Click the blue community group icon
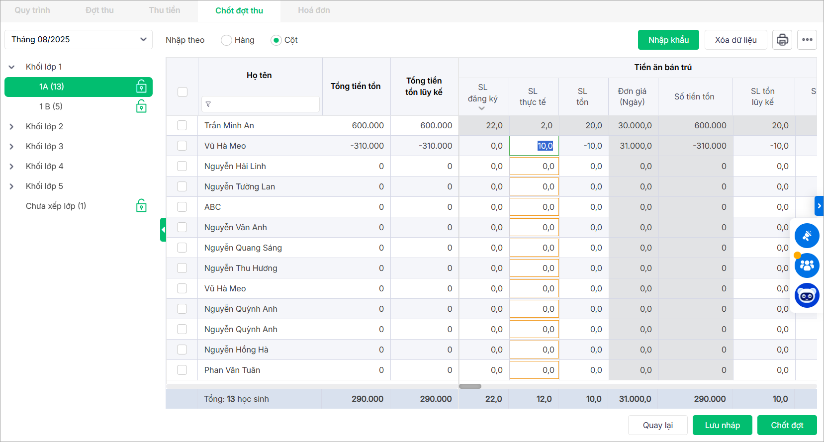 coord(807,265)
